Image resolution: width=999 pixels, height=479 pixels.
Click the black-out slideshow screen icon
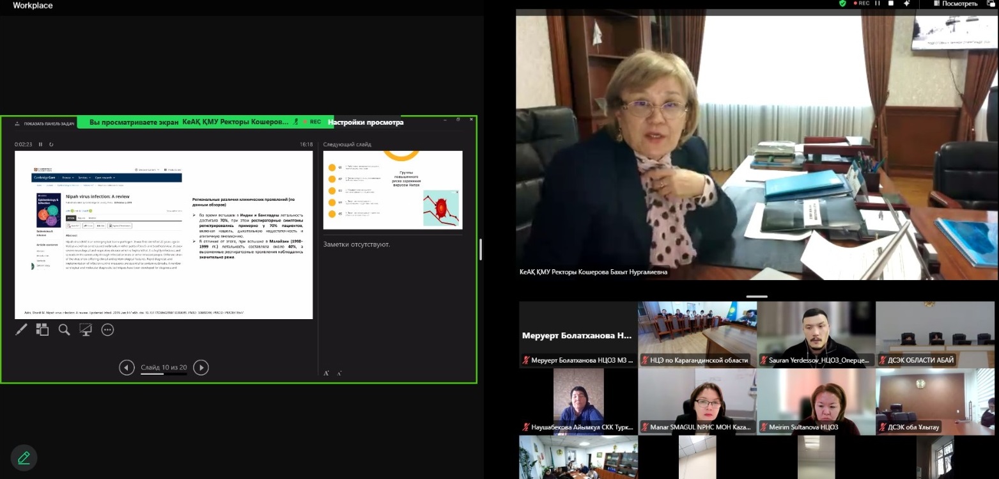point(86,330)
